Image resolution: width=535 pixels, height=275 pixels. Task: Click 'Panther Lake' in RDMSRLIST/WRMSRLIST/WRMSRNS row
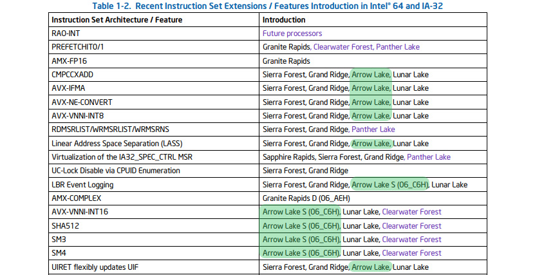pyautogui.click(x=373, y=129)
